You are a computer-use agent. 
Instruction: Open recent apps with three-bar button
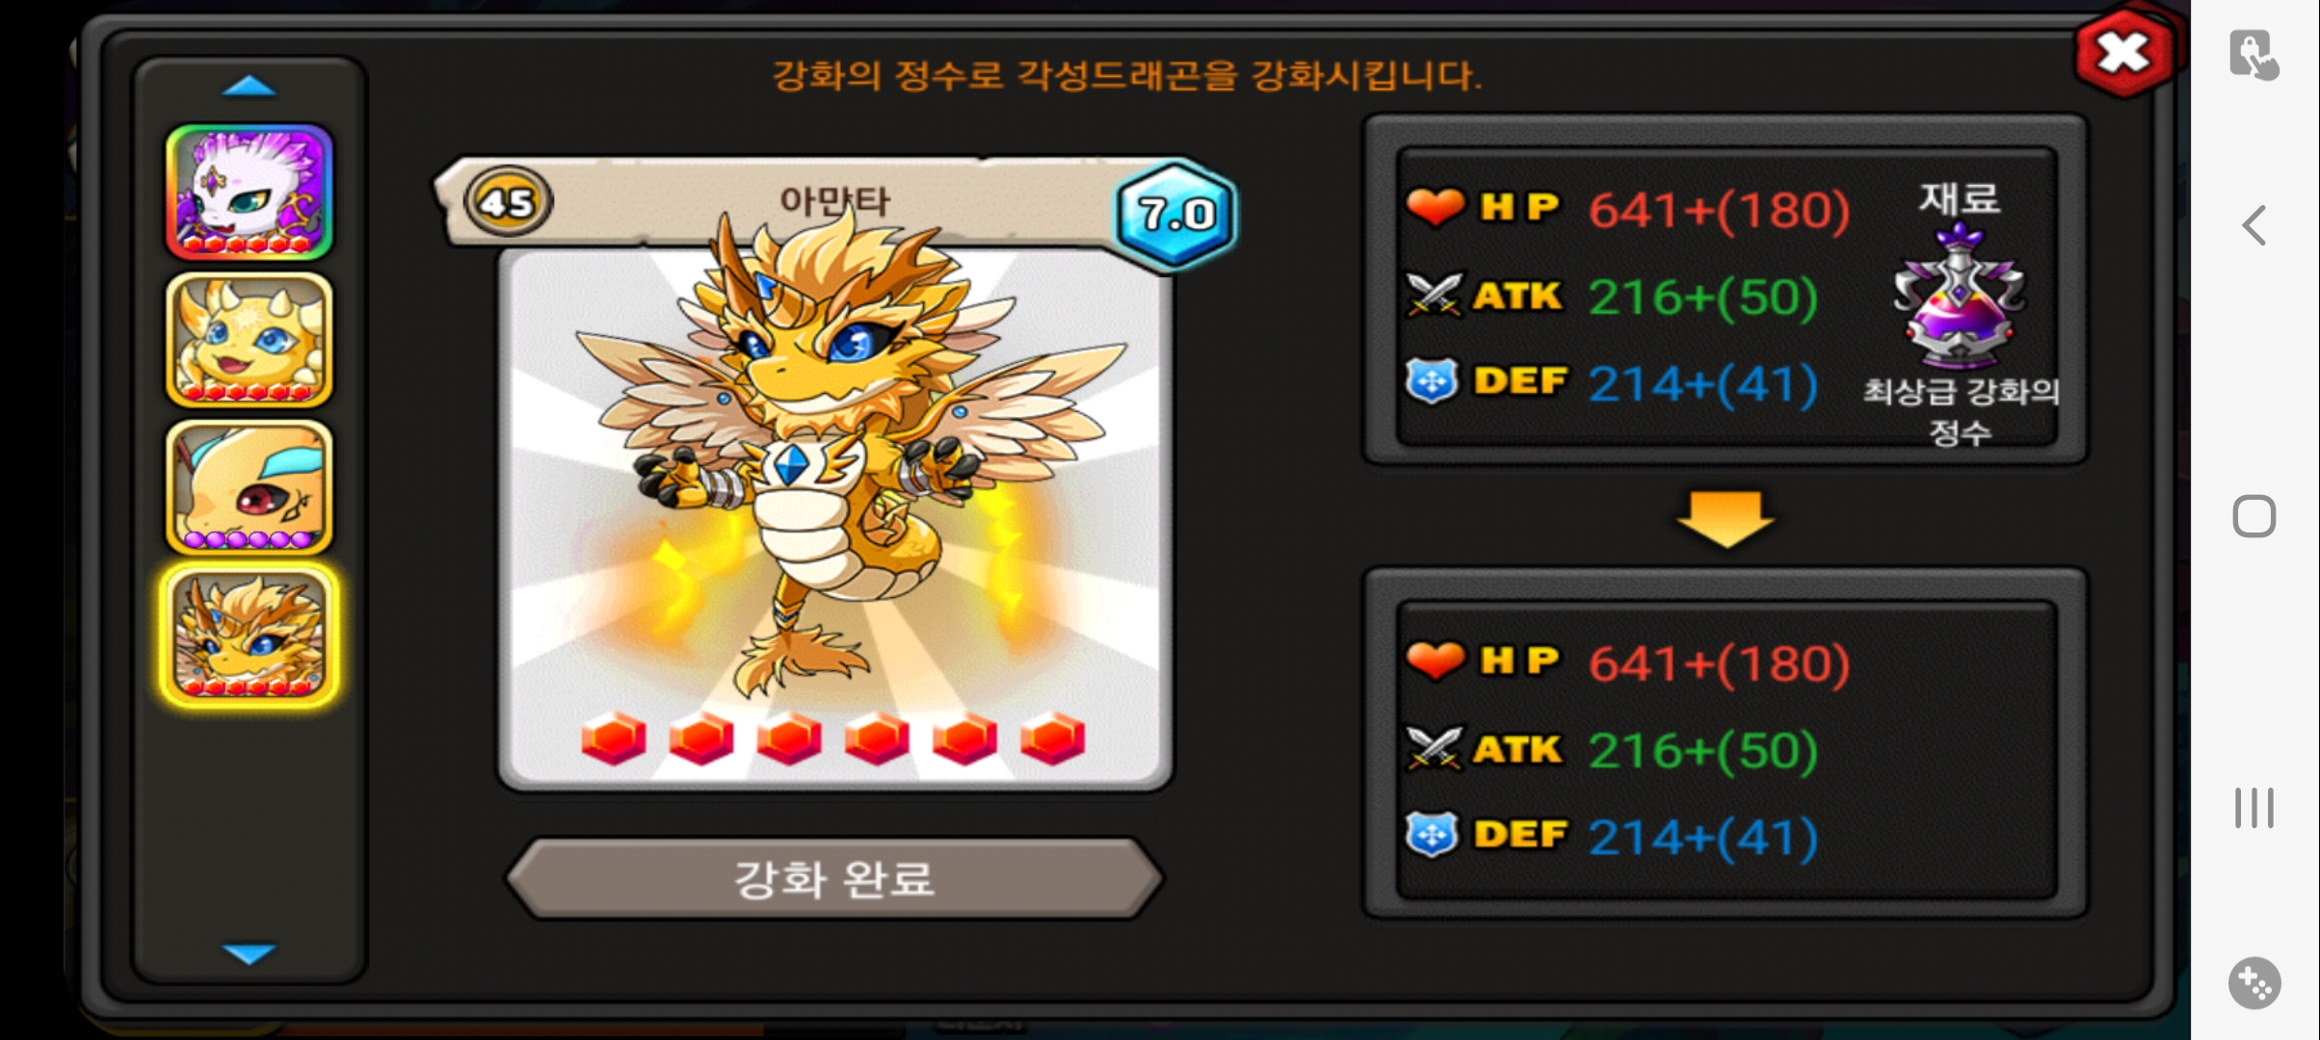point(2254,808)
